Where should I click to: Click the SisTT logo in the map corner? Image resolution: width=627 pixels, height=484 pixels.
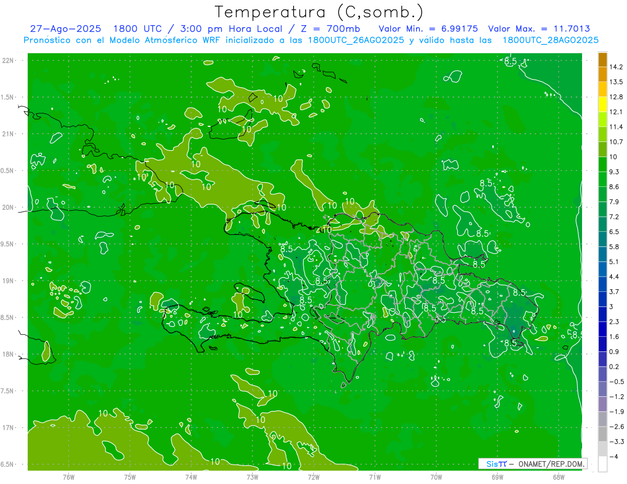(x=496, y=464)
